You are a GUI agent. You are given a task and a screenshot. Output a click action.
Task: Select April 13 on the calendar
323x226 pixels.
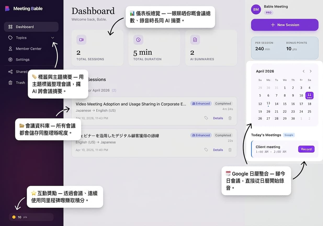[x=268, y=104]
